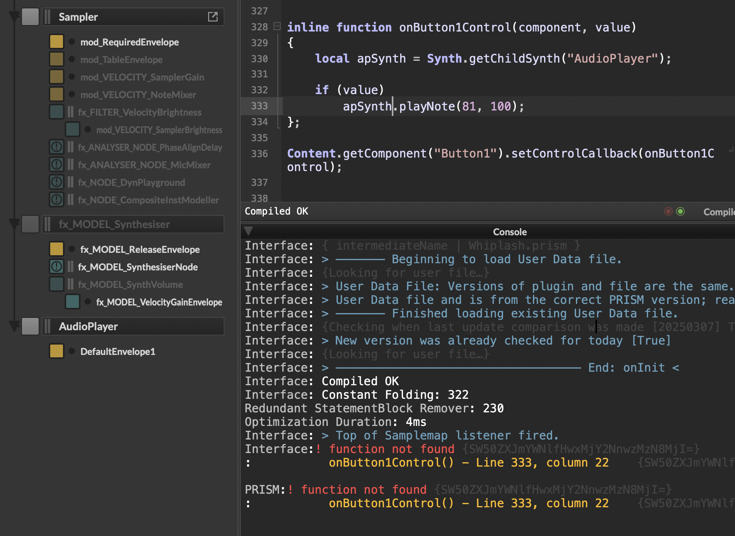735x536 pixels.
Task: Click Sampler header drag handle bars
Action: [x=47, y=17]
